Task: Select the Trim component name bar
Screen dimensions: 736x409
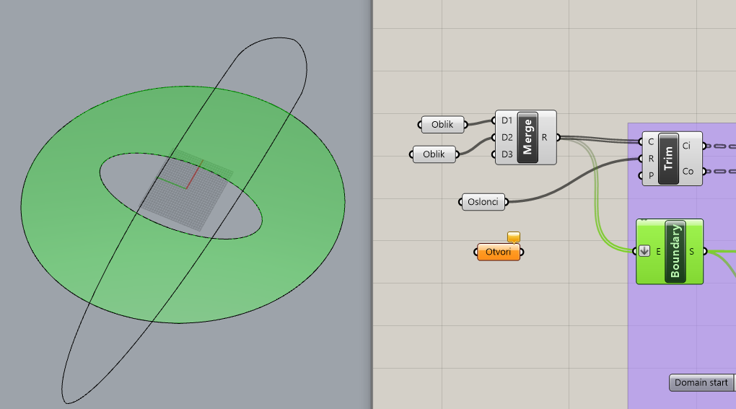Action: coord(668,159)
